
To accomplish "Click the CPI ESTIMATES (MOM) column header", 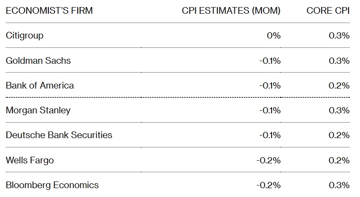I will click(x=231, y=11).
